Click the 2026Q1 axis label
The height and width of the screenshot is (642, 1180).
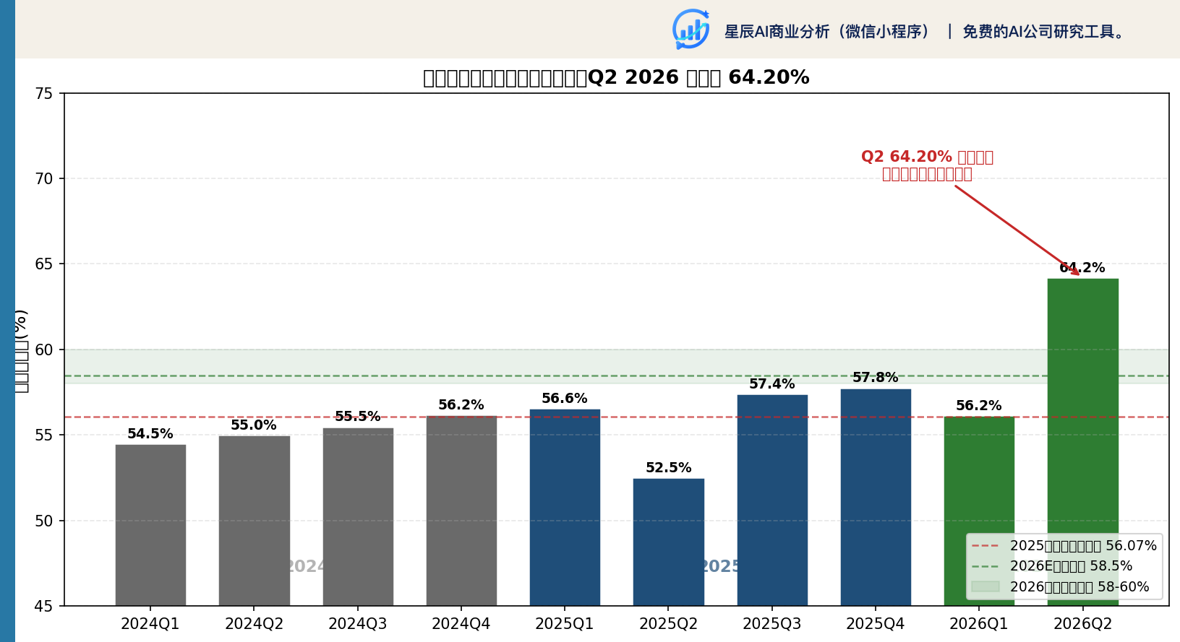click(x=979, y=624)
